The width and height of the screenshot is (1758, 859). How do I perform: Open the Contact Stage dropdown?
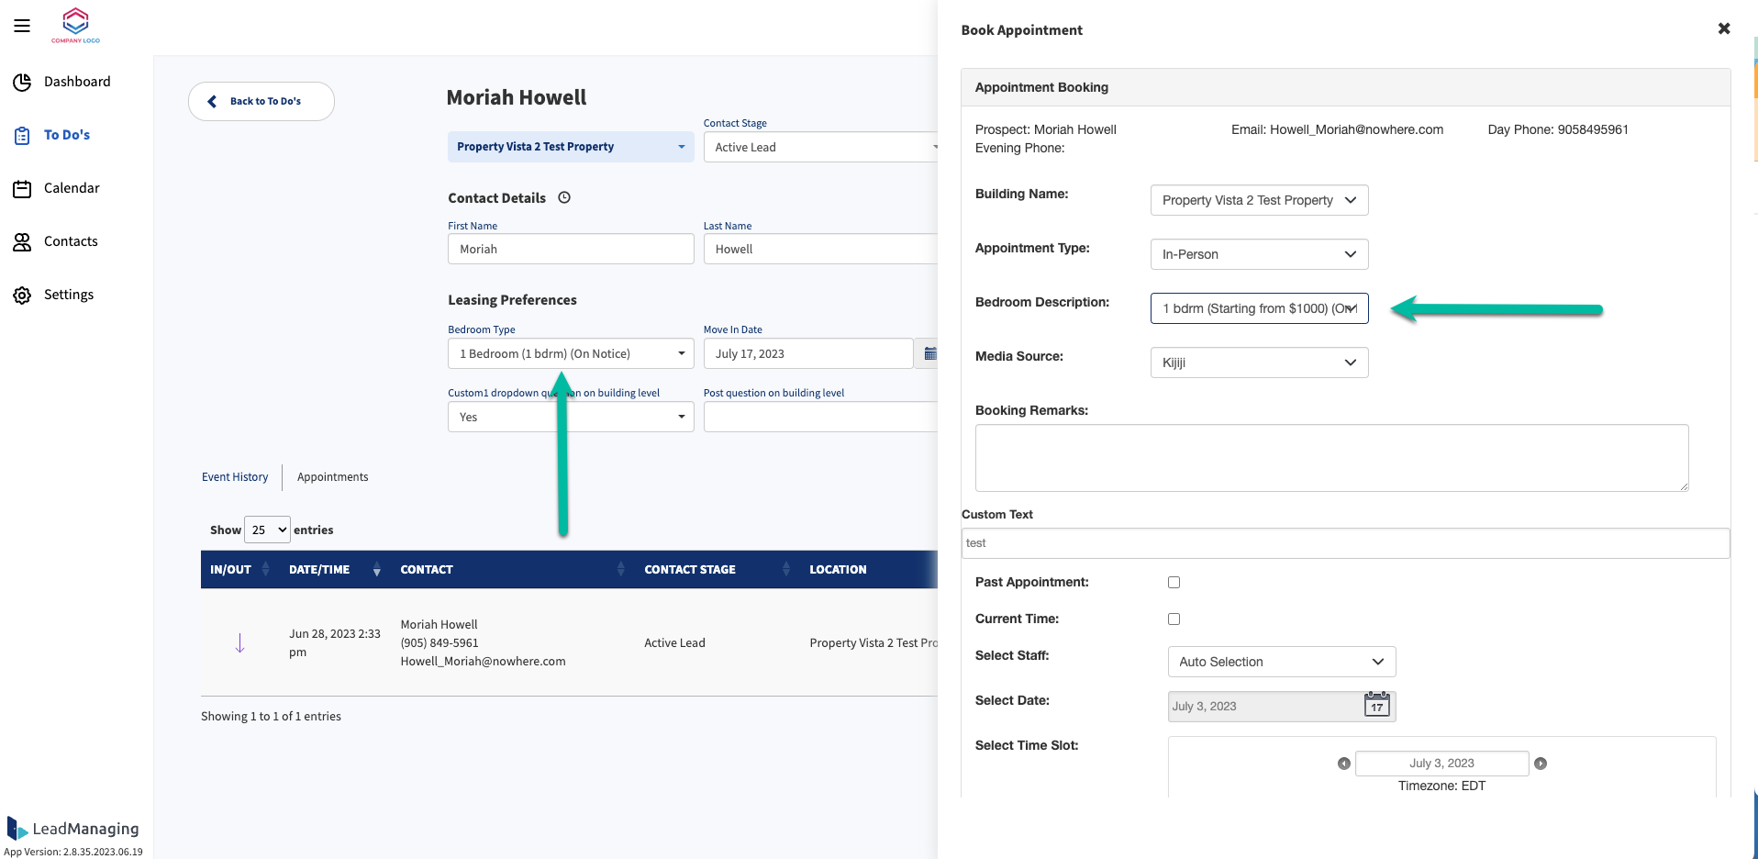[x=821, y=147]
